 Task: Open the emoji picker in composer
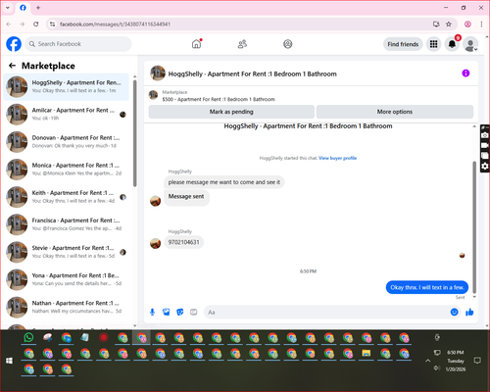[x=454, y=312]
